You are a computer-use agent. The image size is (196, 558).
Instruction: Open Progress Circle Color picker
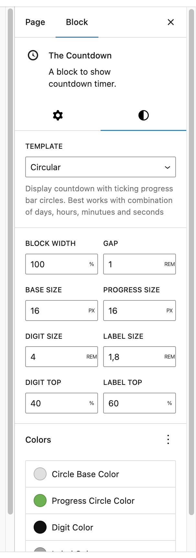(x=101, y=501)
